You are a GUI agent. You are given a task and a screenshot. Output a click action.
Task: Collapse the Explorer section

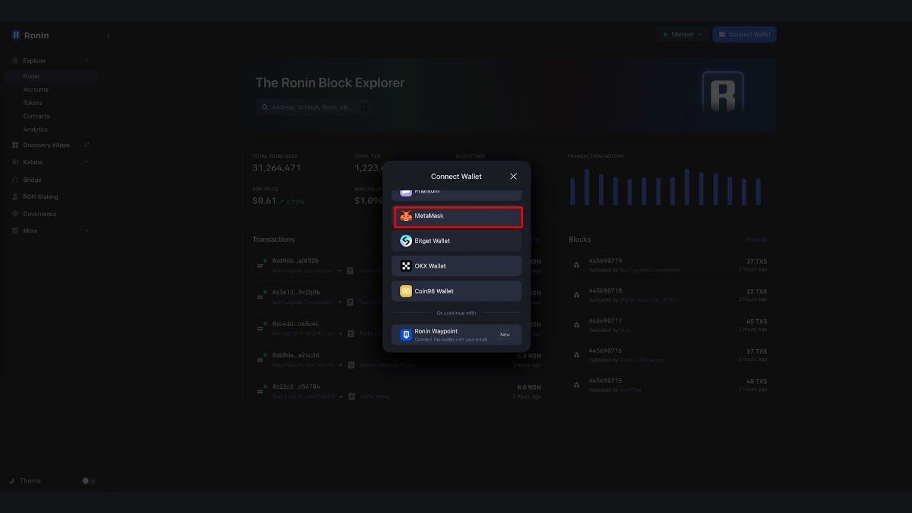[x=87, y=60]
